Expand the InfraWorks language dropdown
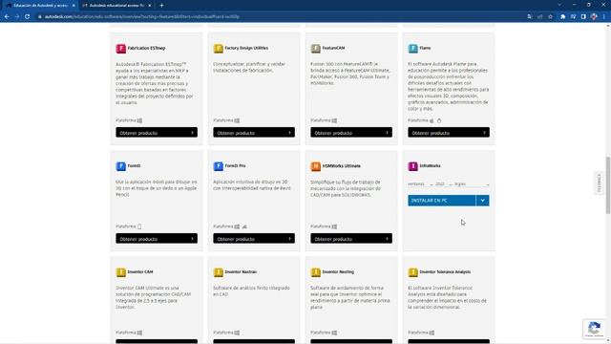611x344 pixels. pos(472,184)
